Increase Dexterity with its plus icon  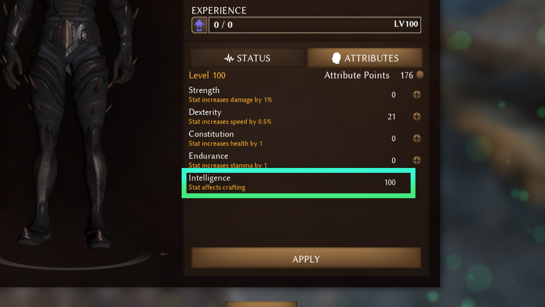point(417,117)
